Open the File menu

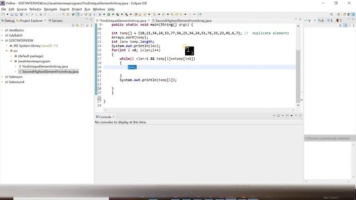(x=4, y=9)
